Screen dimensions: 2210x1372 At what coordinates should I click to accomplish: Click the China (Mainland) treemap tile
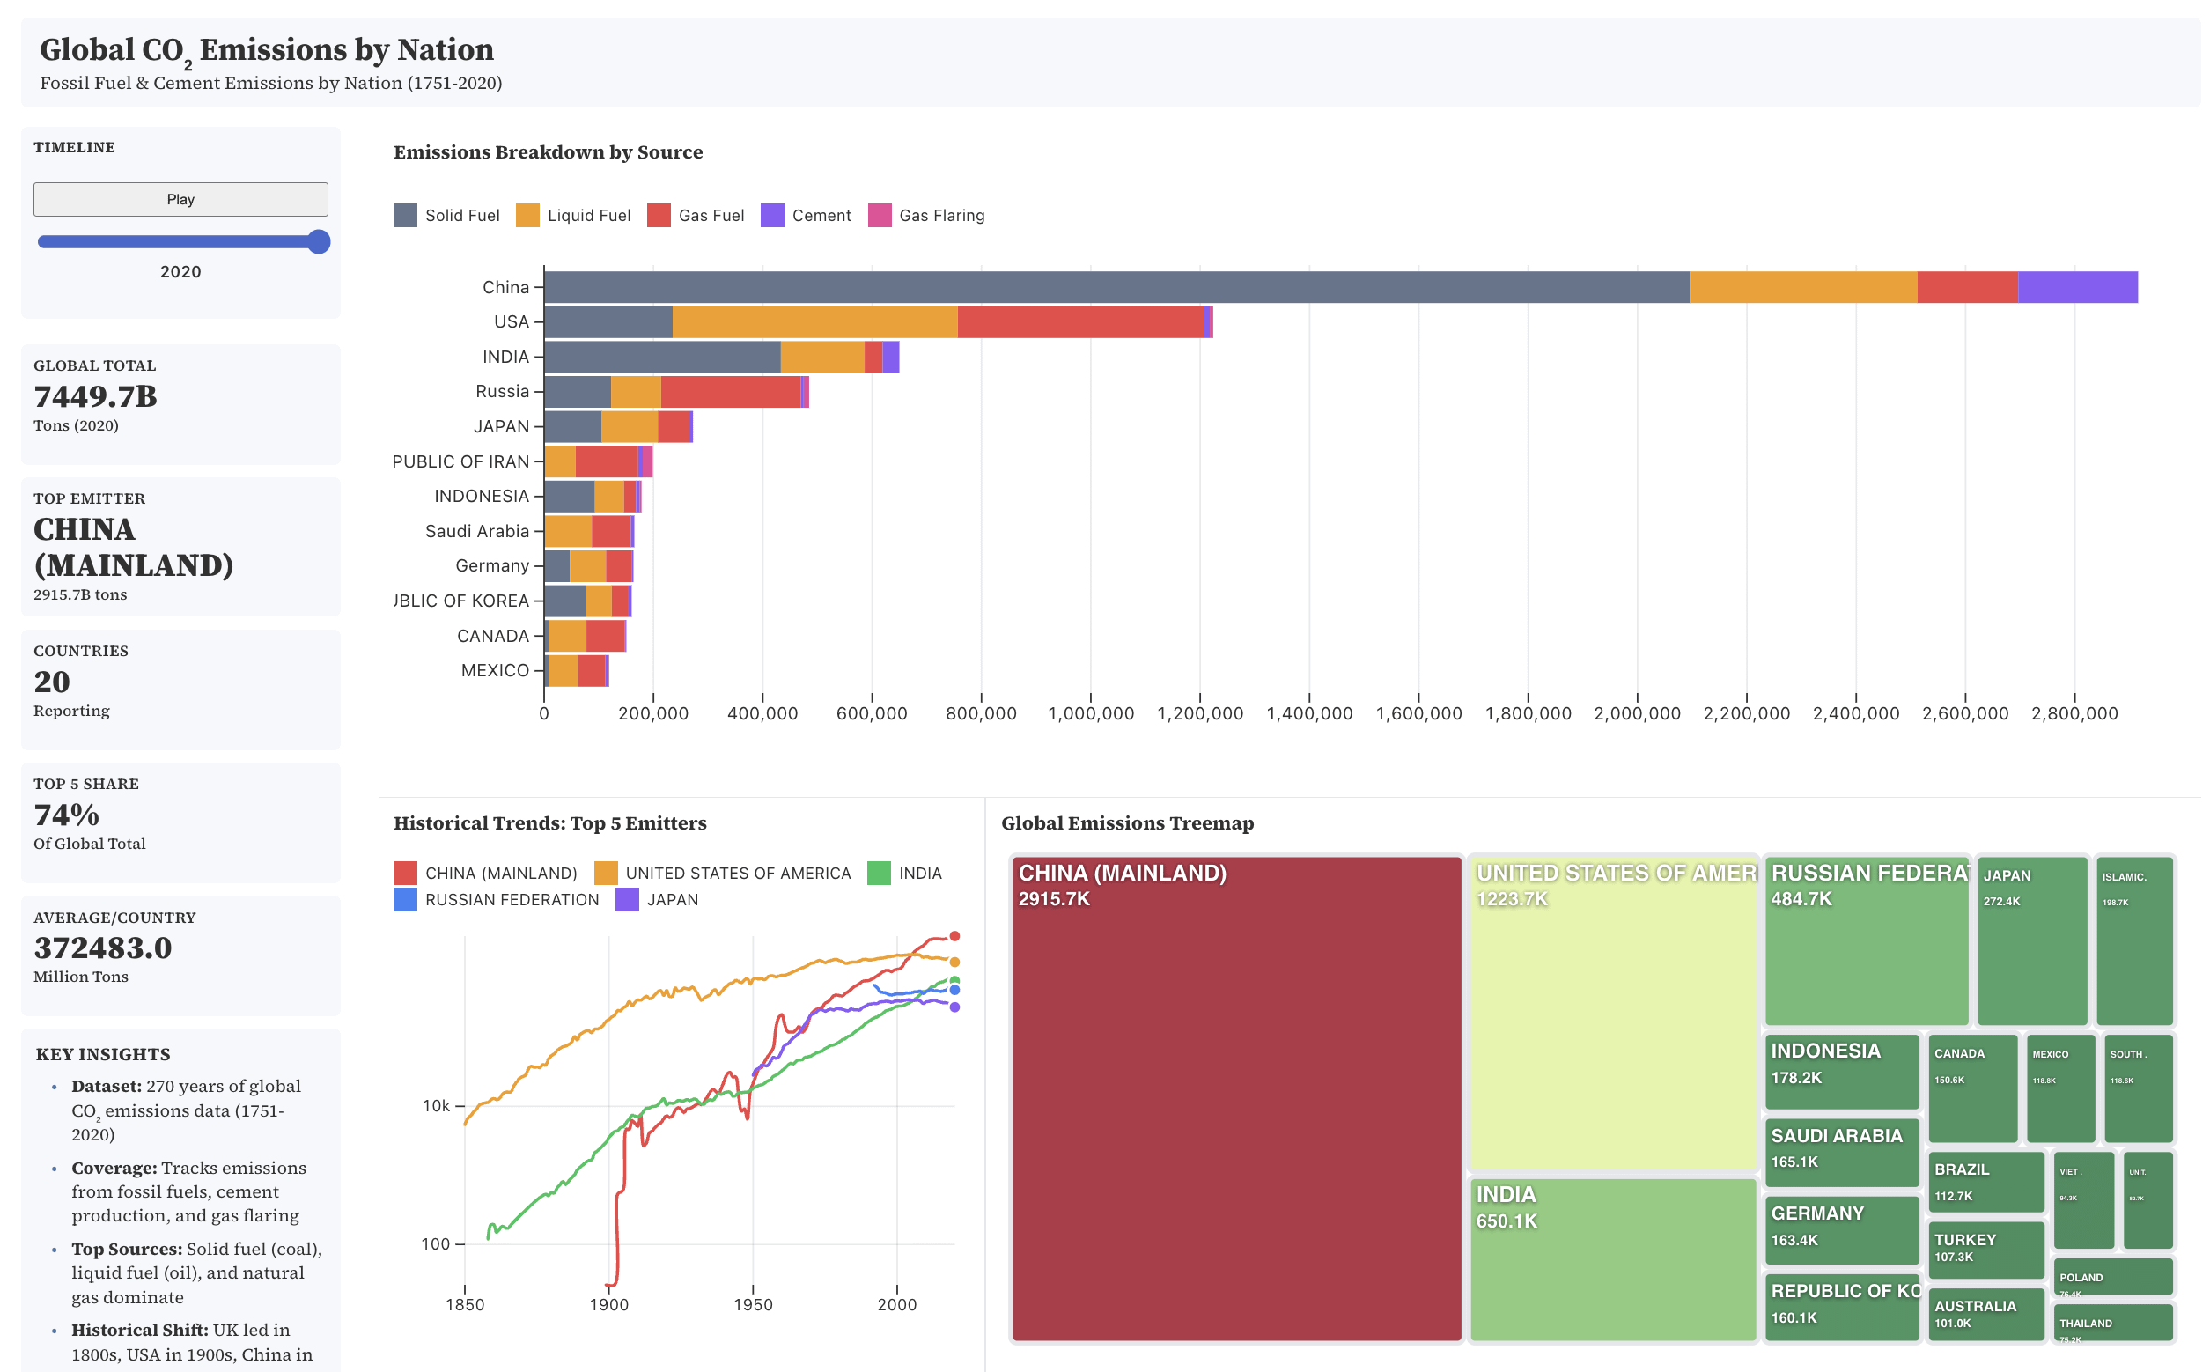(1235, 1098)
